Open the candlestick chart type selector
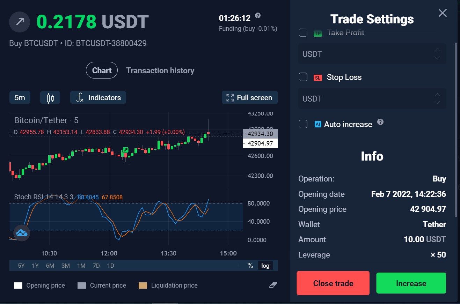The image size is (460, 304). tap(50, 98)
